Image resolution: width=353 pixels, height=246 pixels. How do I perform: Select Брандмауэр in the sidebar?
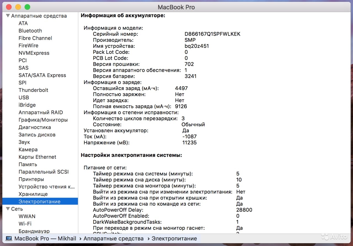(34, 231)
